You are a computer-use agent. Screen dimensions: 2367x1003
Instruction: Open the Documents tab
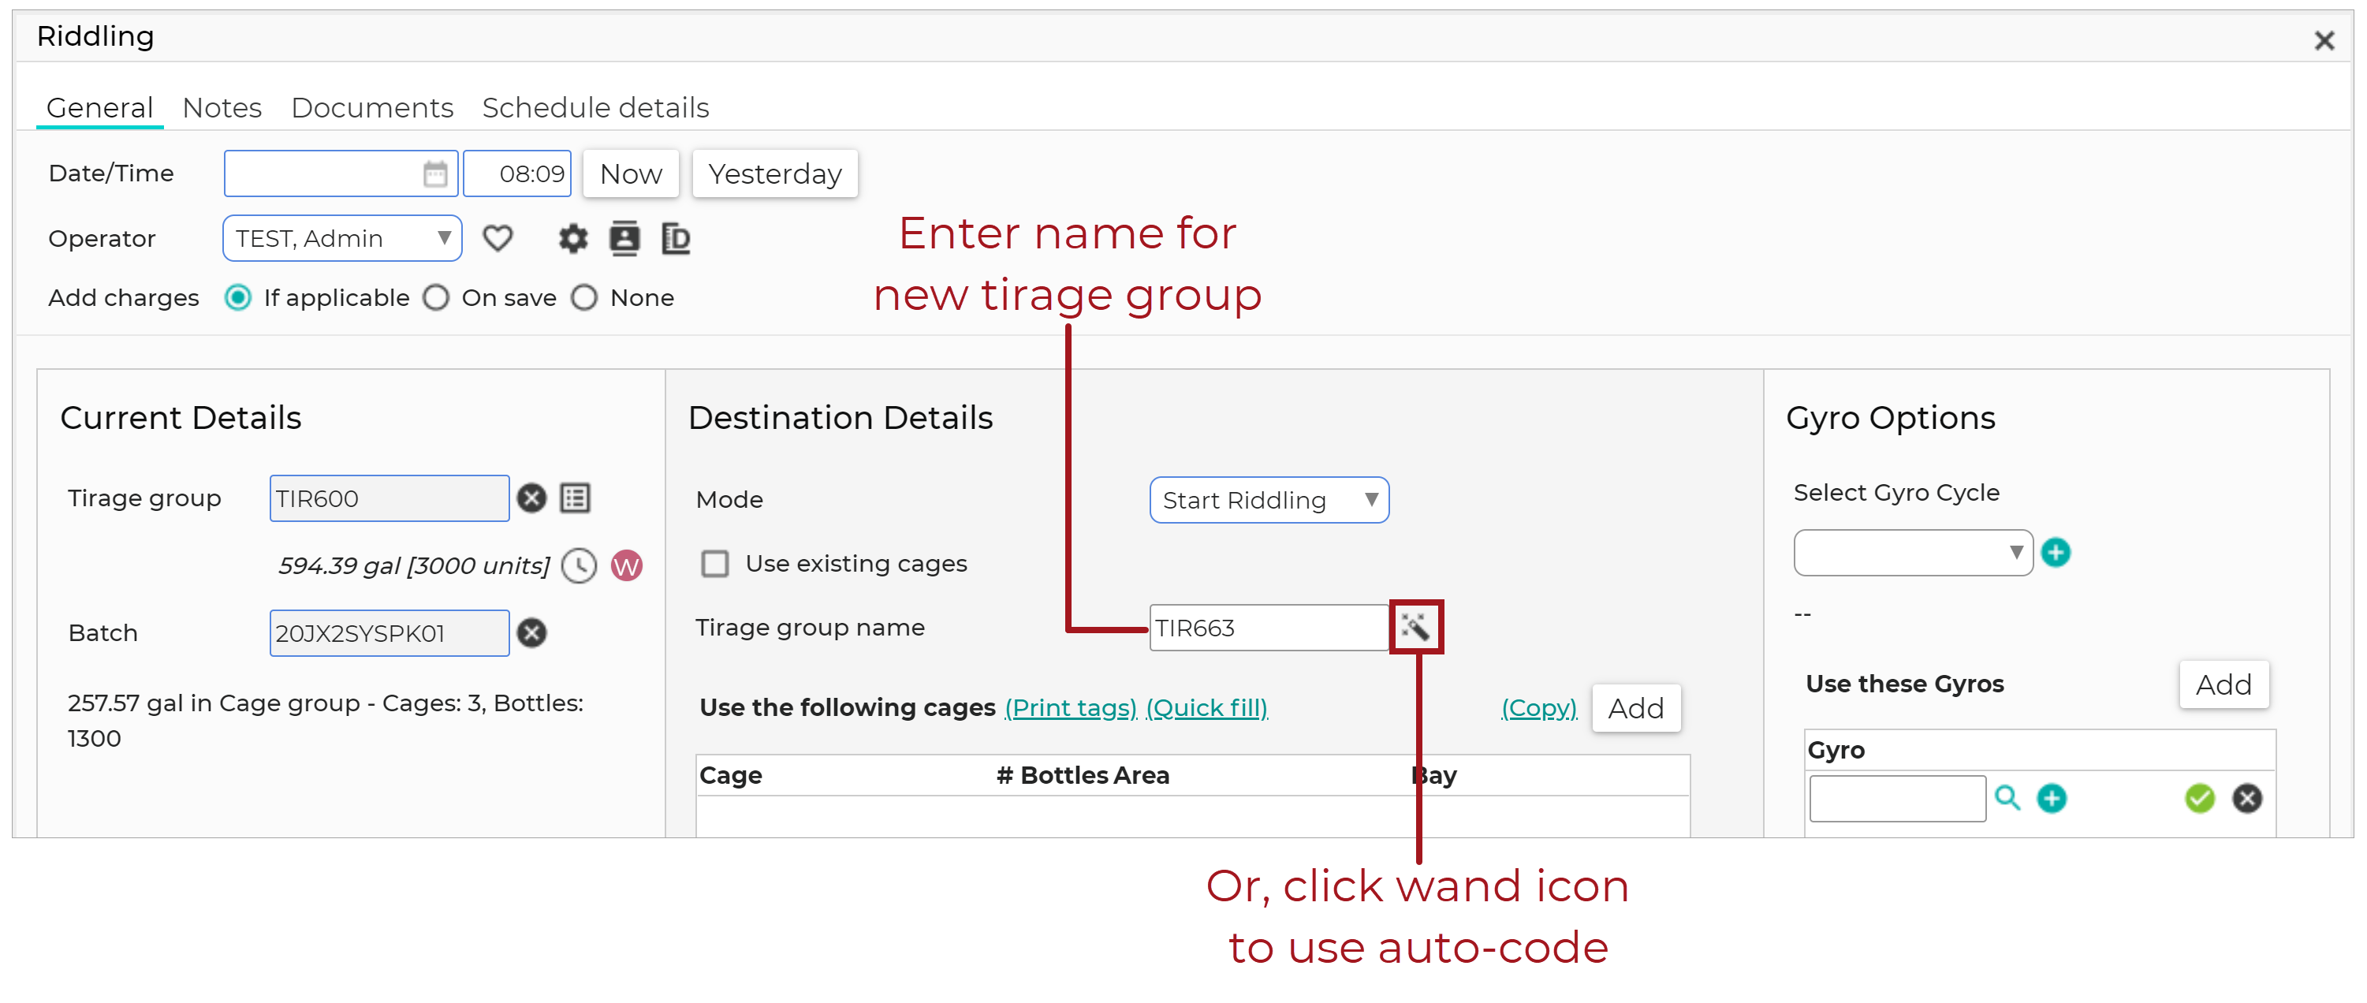point(372,107)
